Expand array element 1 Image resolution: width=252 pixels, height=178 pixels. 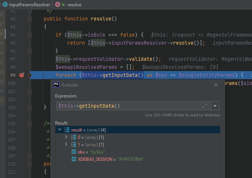[66, 144]
